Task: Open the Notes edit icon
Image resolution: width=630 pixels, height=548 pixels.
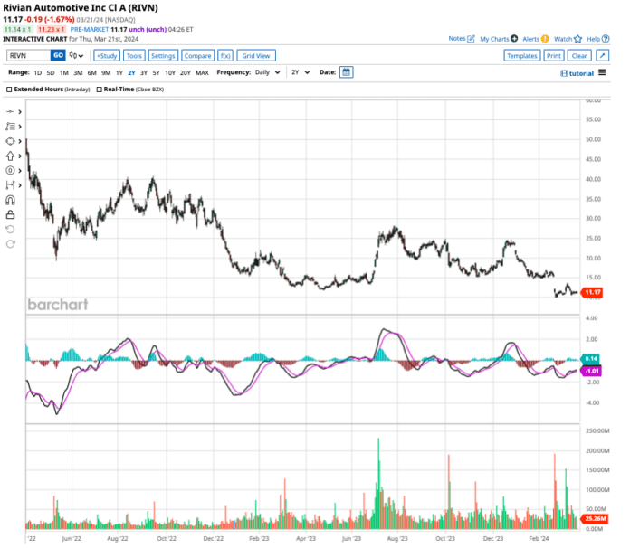Action: [471, 39]
